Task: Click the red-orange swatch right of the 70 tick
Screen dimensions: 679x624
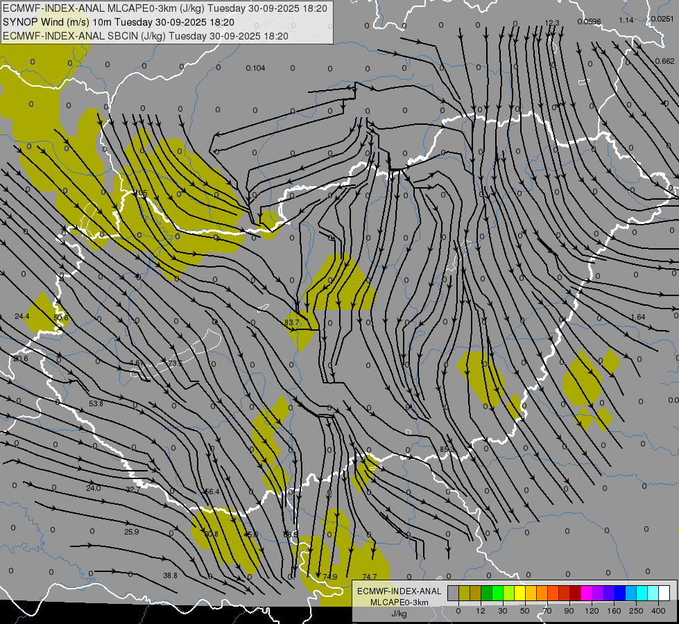Action: [x=553, y=593]
